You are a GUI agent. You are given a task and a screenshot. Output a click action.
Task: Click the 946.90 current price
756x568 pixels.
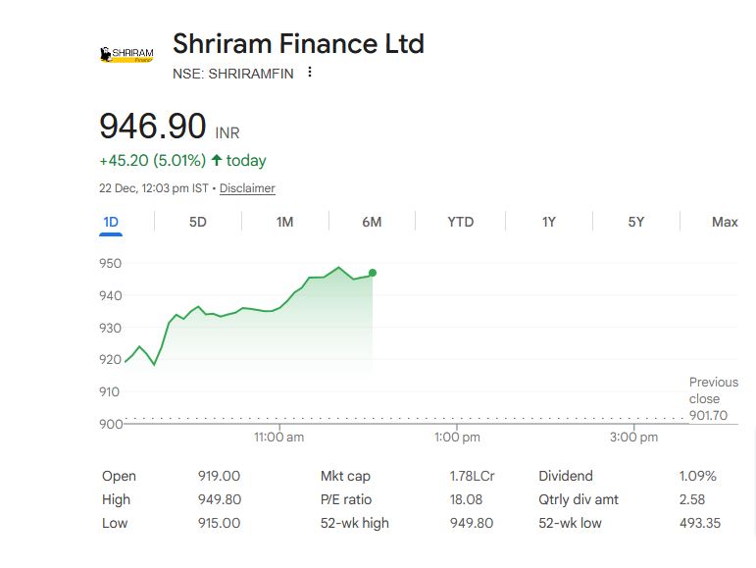(x=153, y=127)
